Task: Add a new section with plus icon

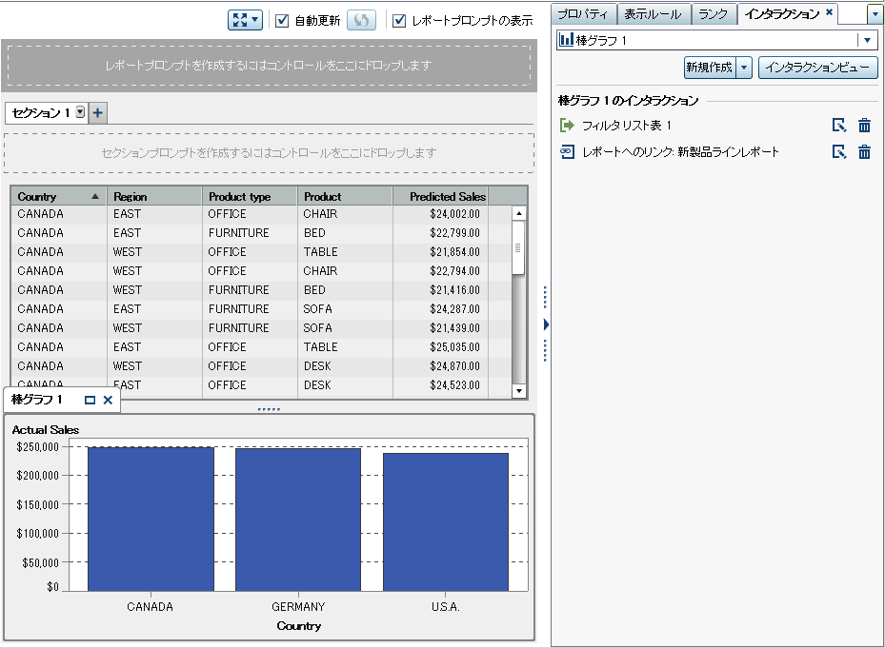Action: click(x=98, y=113)
